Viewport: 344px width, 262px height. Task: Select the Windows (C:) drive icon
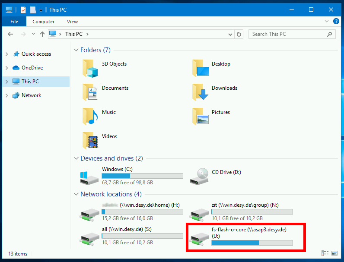(x=89, y=178)
